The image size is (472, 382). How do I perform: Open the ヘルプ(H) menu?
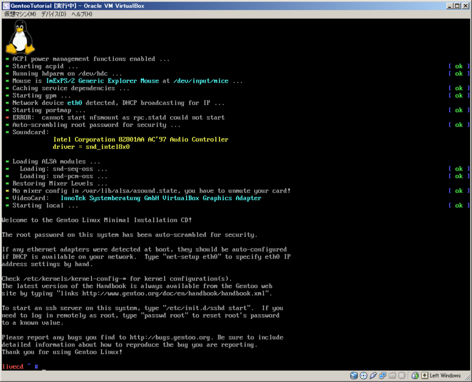tap(82, 14)
